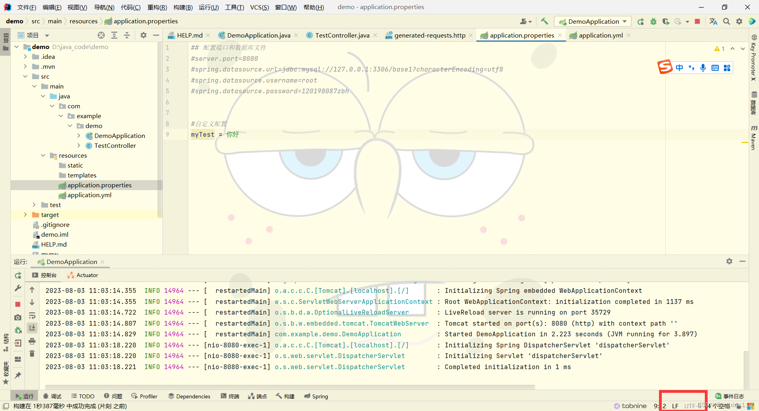Click wrench icon in Run panel sidebar
Screen dimensions: 759x411
[18, 288]
